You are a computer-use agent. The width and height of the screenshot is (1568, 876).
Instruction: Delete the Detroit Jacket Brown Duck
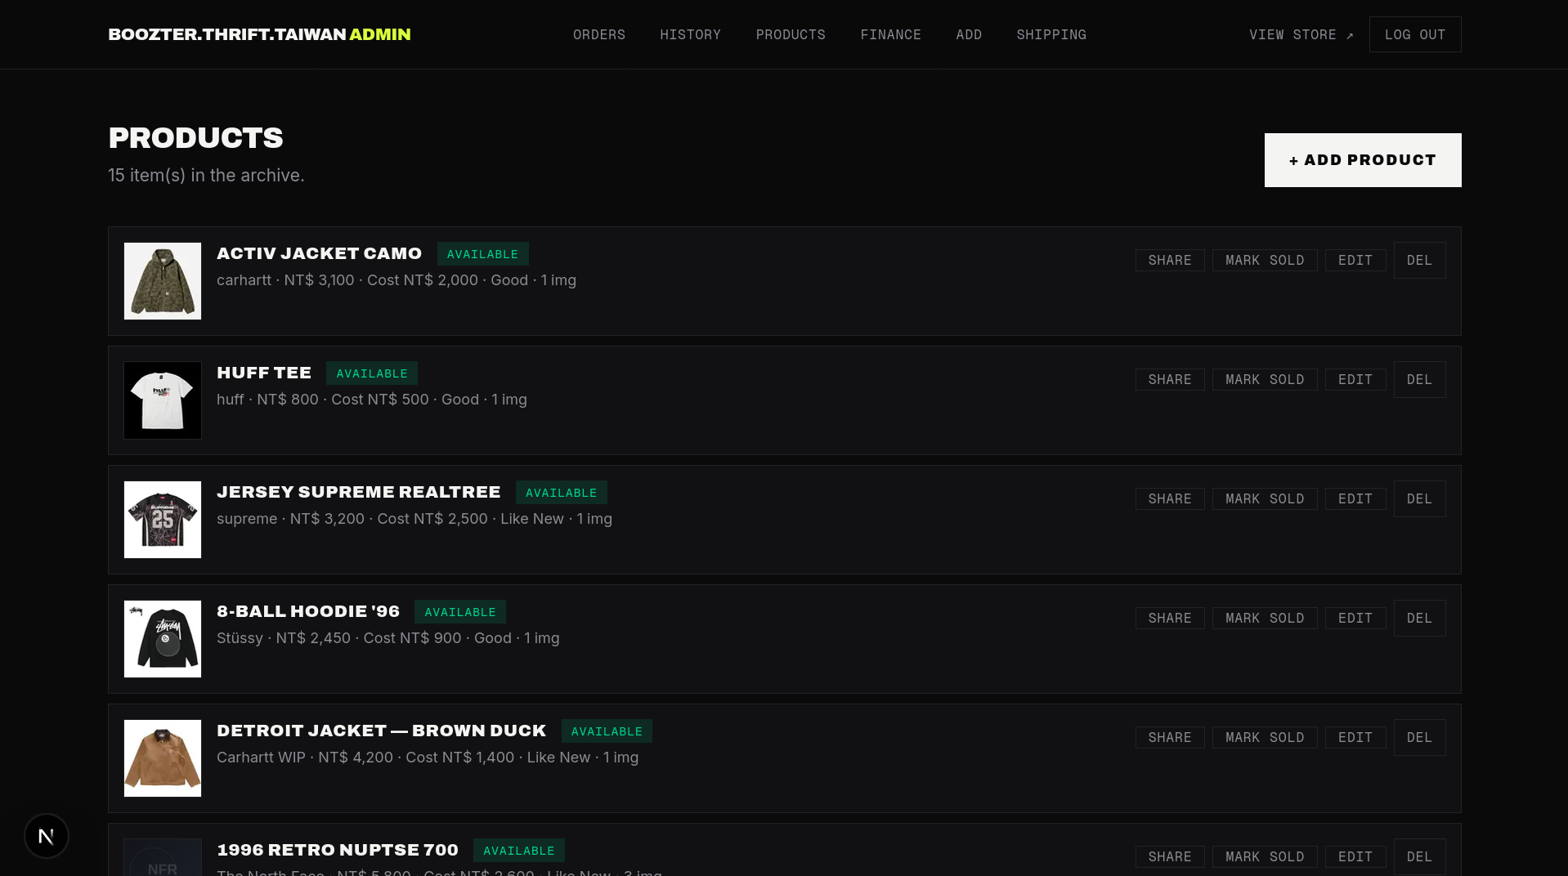[1419, 737]
